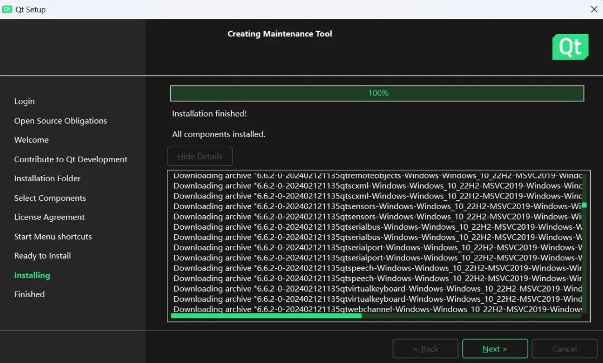Screen dimensions: 603x363
Task: Click the Cancel button
Action: coord(564,349)
